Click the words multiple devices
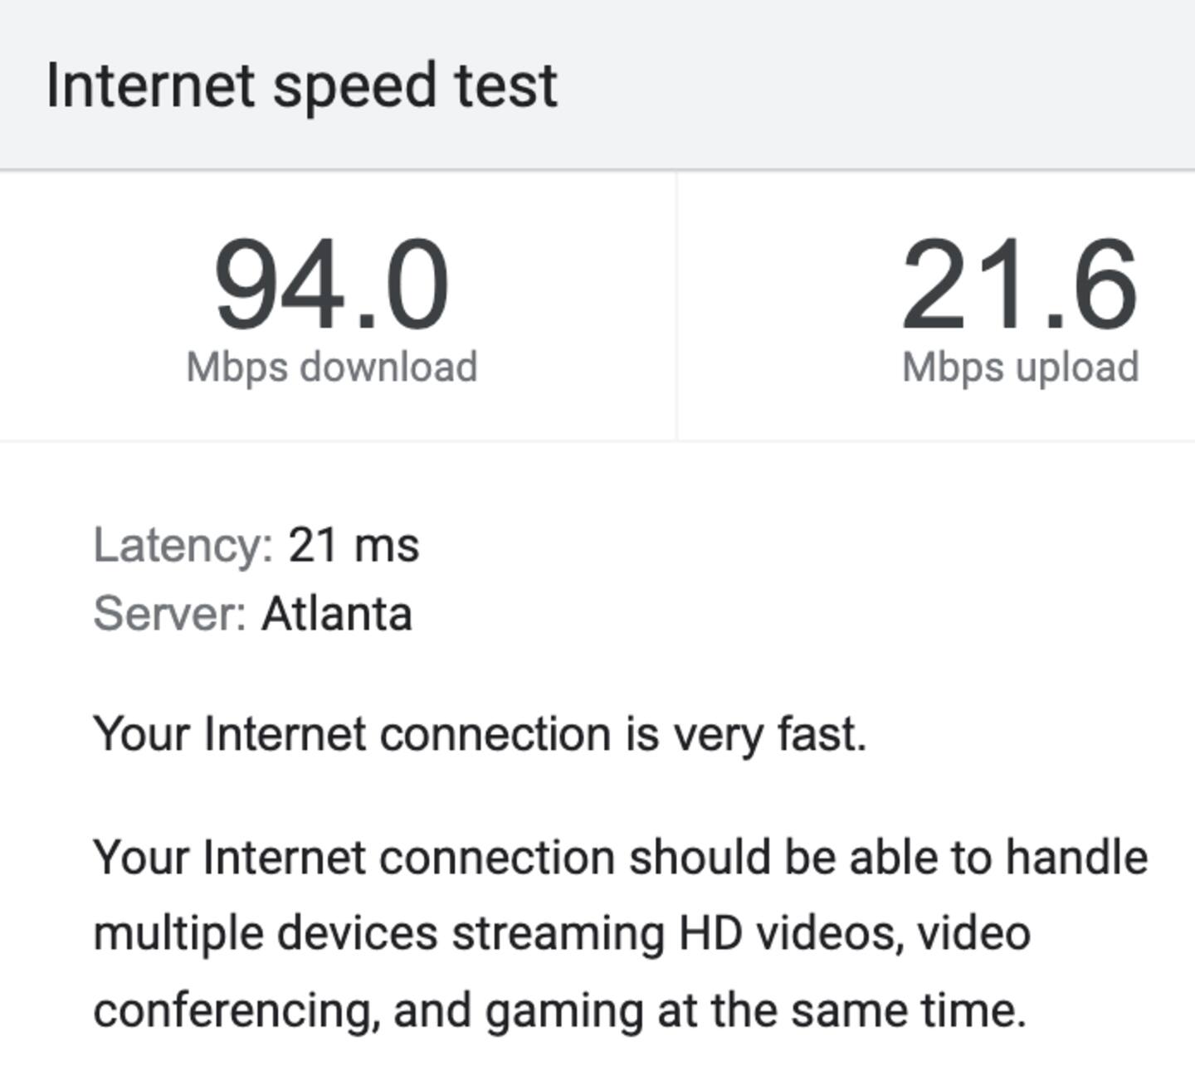The height and width of the screenshot is (1085, 1195). pos(266,933)
